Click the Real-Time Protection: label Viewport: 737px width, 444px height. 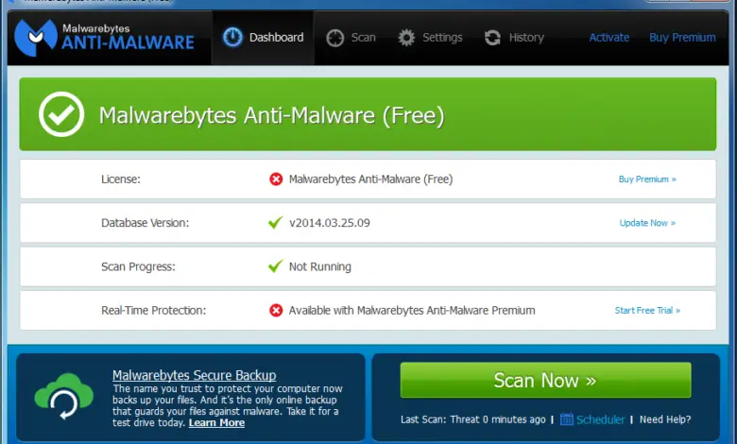[x=154, y=310]
